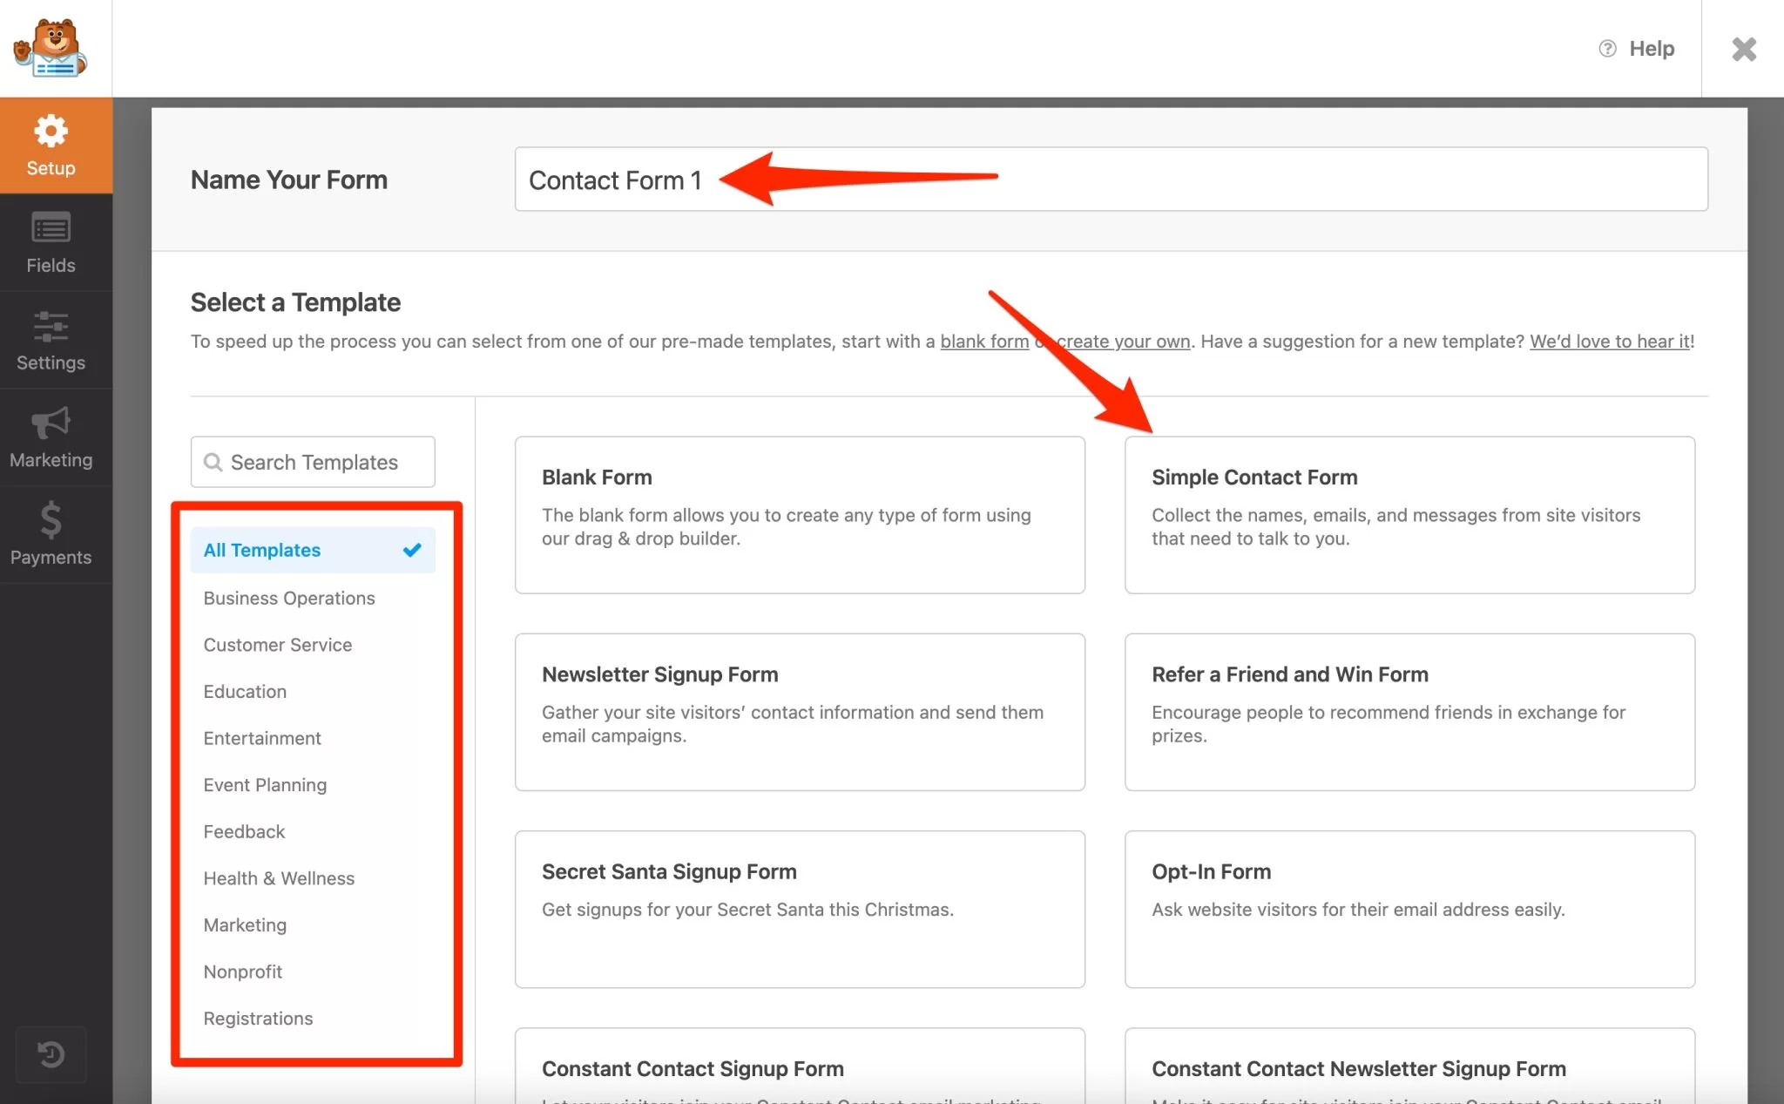Viewport: 1784px width, 1104px height.
Task: Expand the Registrations category item
Action: [x=257, y=1018]
